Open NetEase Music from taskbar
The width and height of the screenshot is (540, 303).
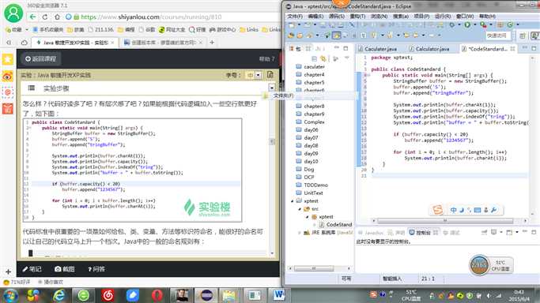coord(108,295)
